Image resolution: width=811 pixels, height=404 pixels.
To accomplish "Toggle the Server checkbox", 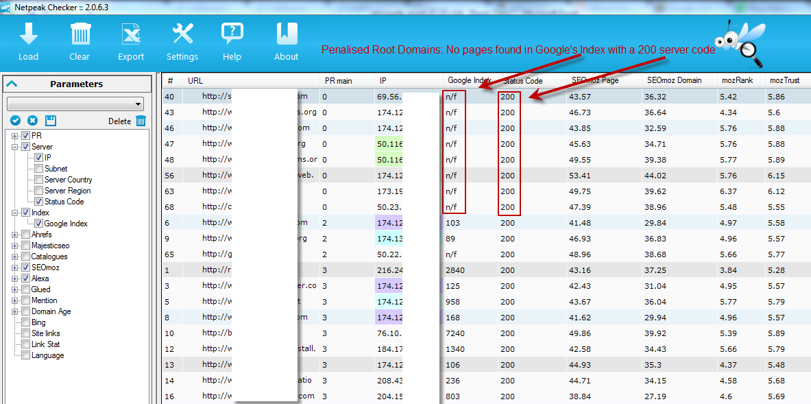I will tap(26, 146).
